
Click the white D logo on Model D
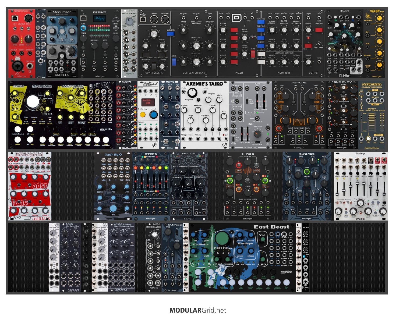coord(236,18)
